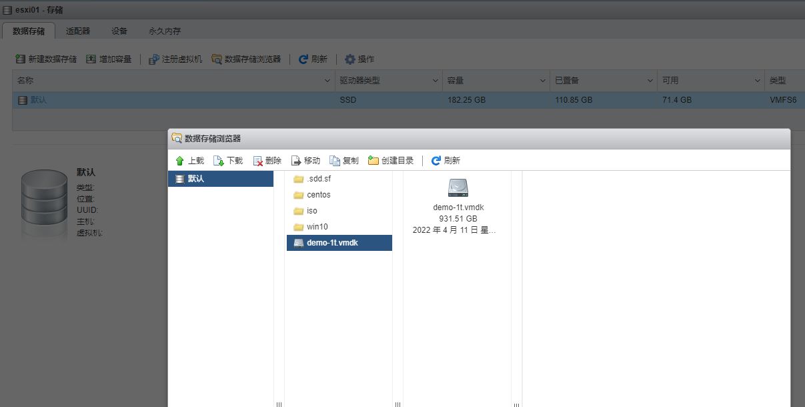Click the 删除 delete icon
The image size is (805, 407).
tap(266, 160)
